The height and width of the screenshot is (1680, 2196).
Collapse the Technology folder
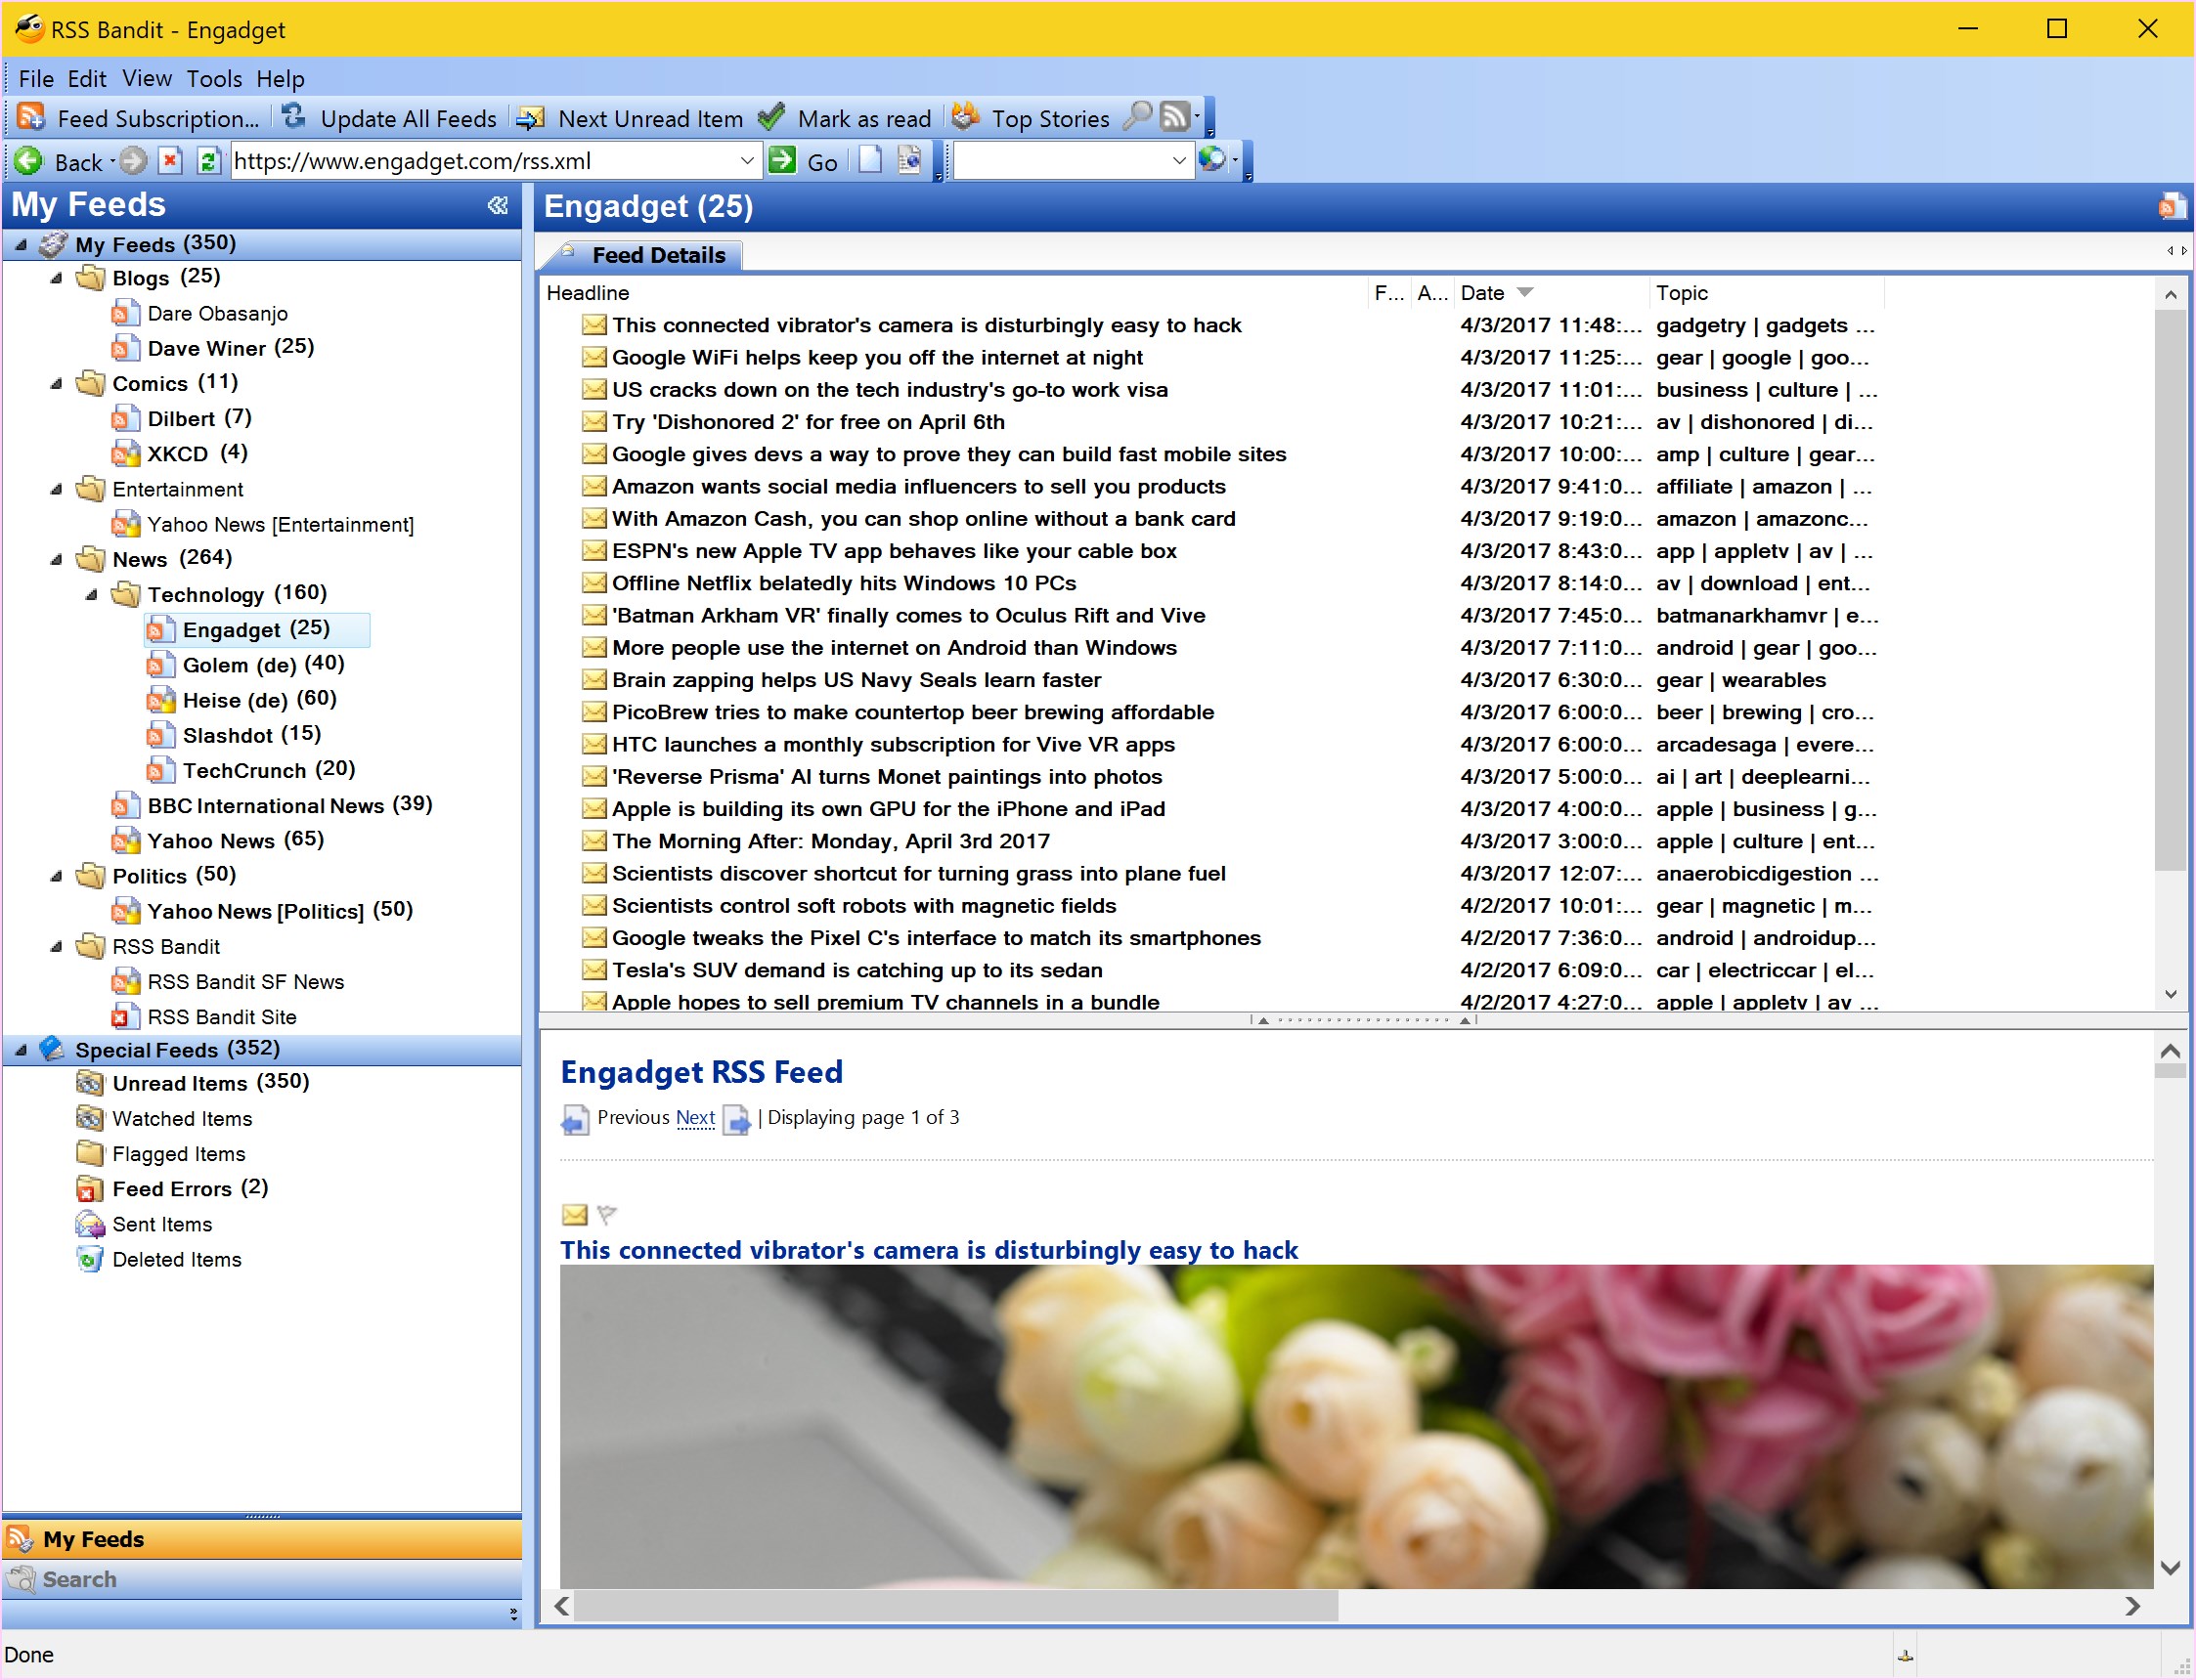(x=90, y=594)
